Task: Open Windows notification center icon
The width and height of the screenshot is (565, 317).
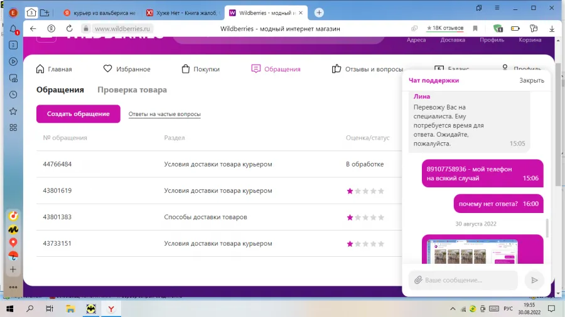Action: click(551, 309)
